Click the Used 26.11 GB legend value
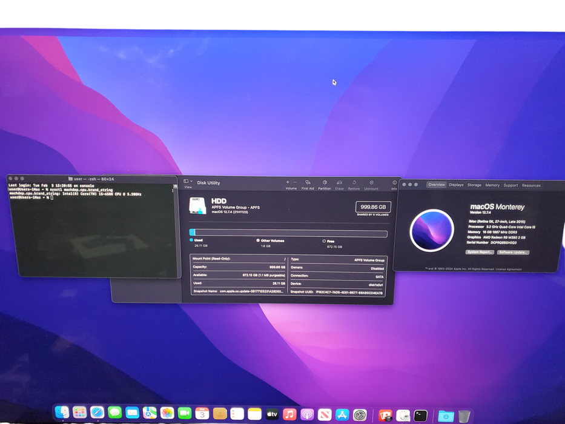Viewport: 565px width, 424px height. pyautogui.click(x=200, y=245)
